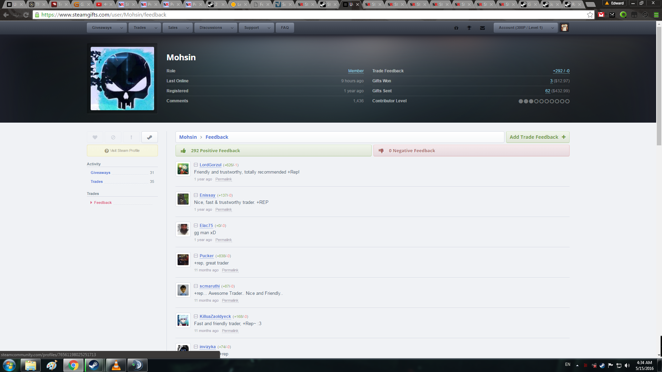Screen dimensions: 662x372
Task: Open the trophy icon in header
Action: pos(469,28)
